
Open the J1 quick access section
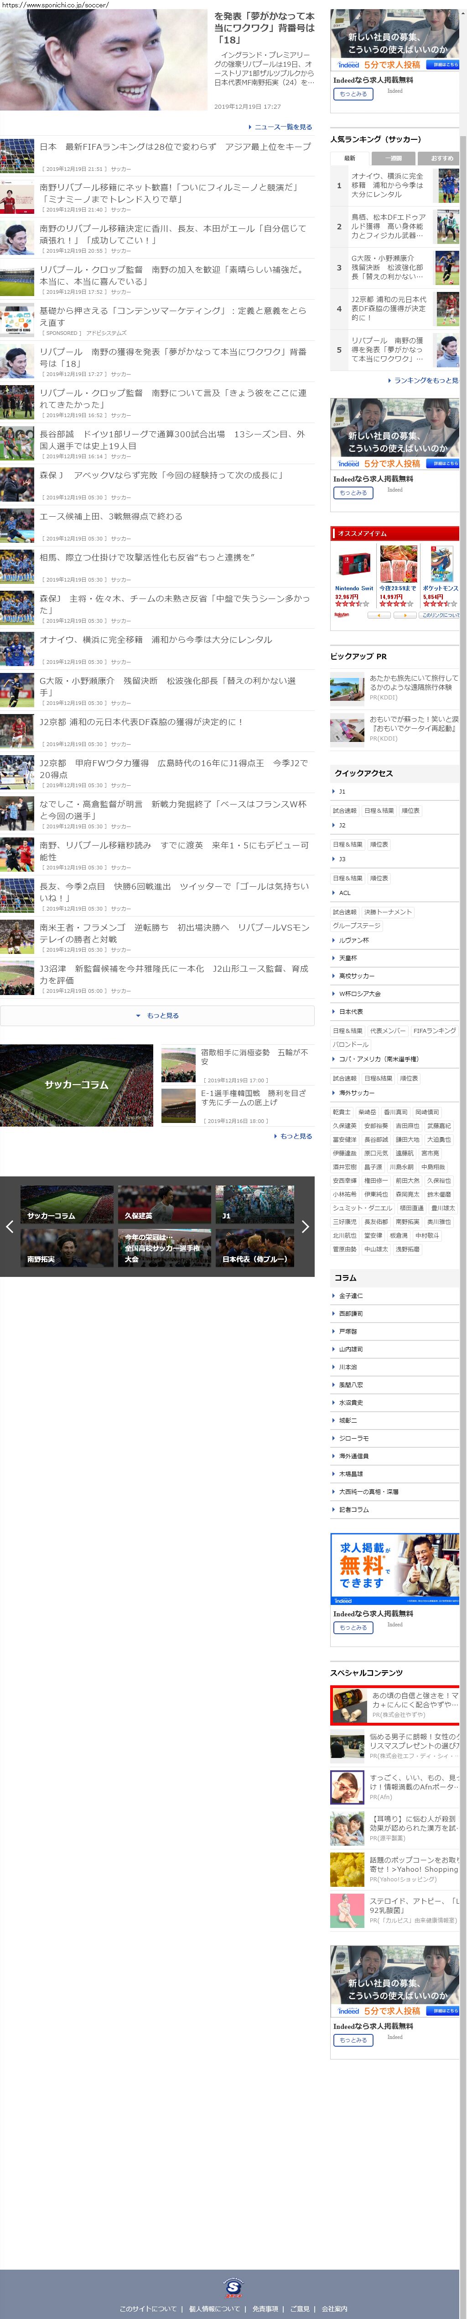click(342, 791)
